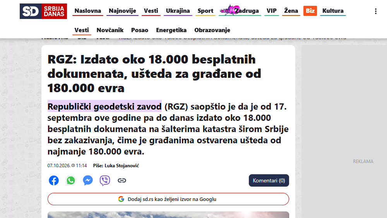Open Vesti in main navigation
387x218 pixels.
coord(151,11)
